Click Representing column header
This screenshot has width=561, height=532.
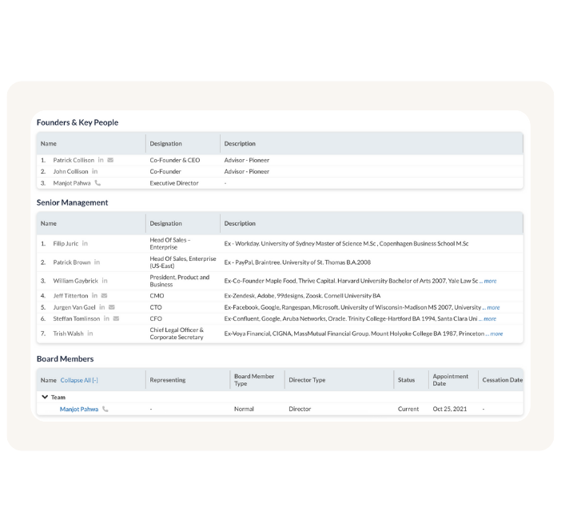tap(168, 380)
